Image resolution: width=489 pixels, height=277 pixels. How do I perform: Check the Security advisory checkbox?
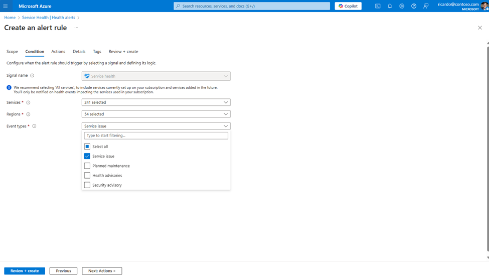tap(87, 185)
